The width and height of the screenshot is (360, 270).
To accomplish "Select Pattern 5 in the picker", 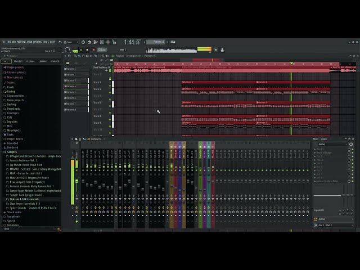I will (76, 92).
